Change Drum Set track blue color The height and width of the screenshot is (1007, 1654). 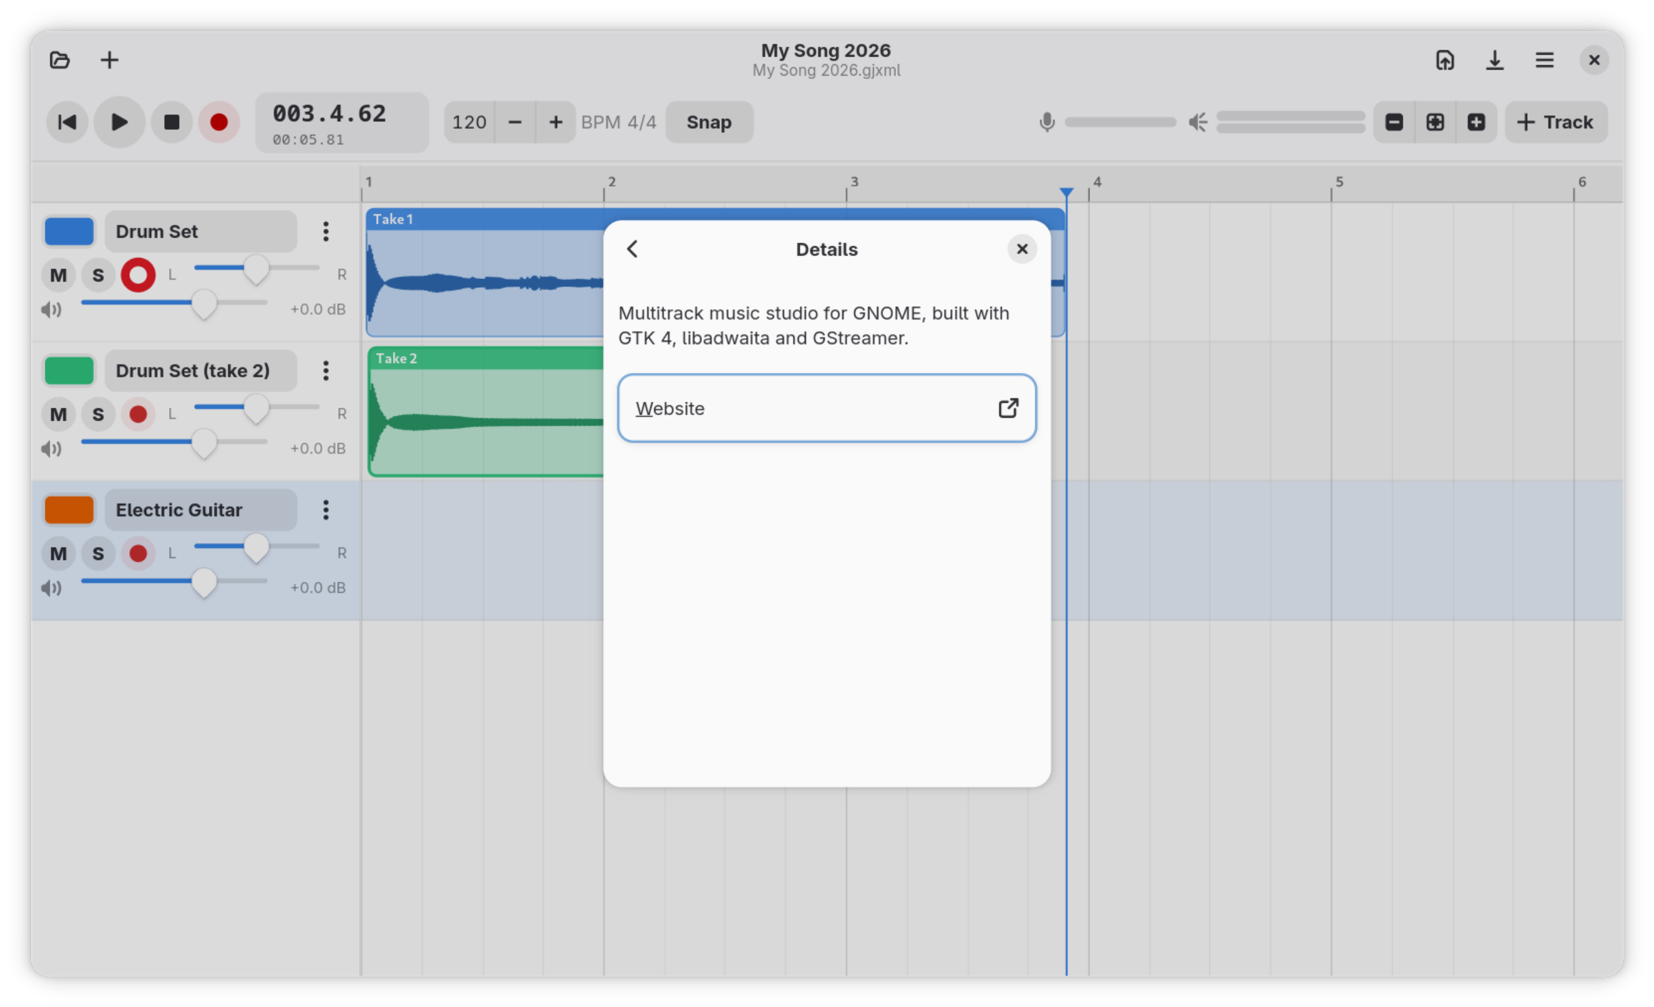(x=69, y=231)
